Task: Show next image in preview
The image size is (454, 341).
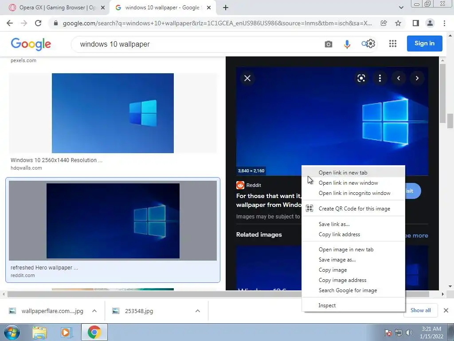Action: click(x=417, y=78)
